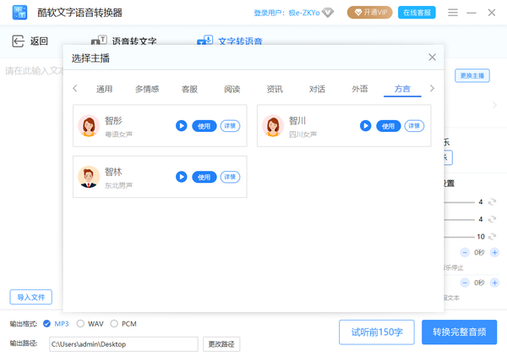Click the output path input field
Screen dimensions: 507x357
click(x=123, y=344)
